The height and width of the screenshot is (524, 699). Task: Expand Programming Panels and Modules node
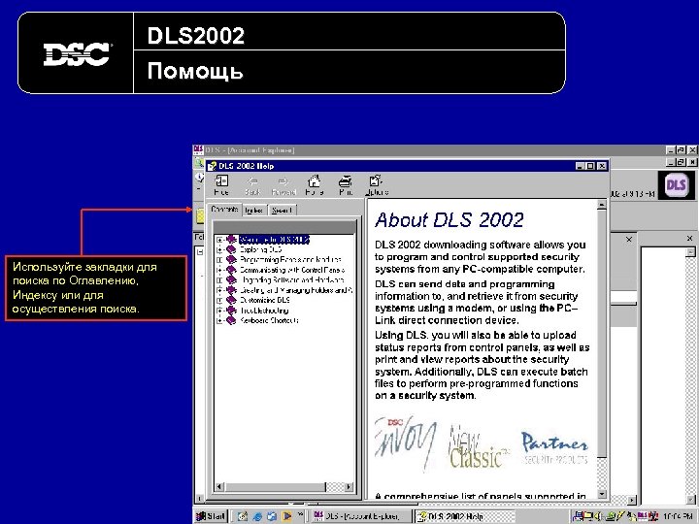219,260
